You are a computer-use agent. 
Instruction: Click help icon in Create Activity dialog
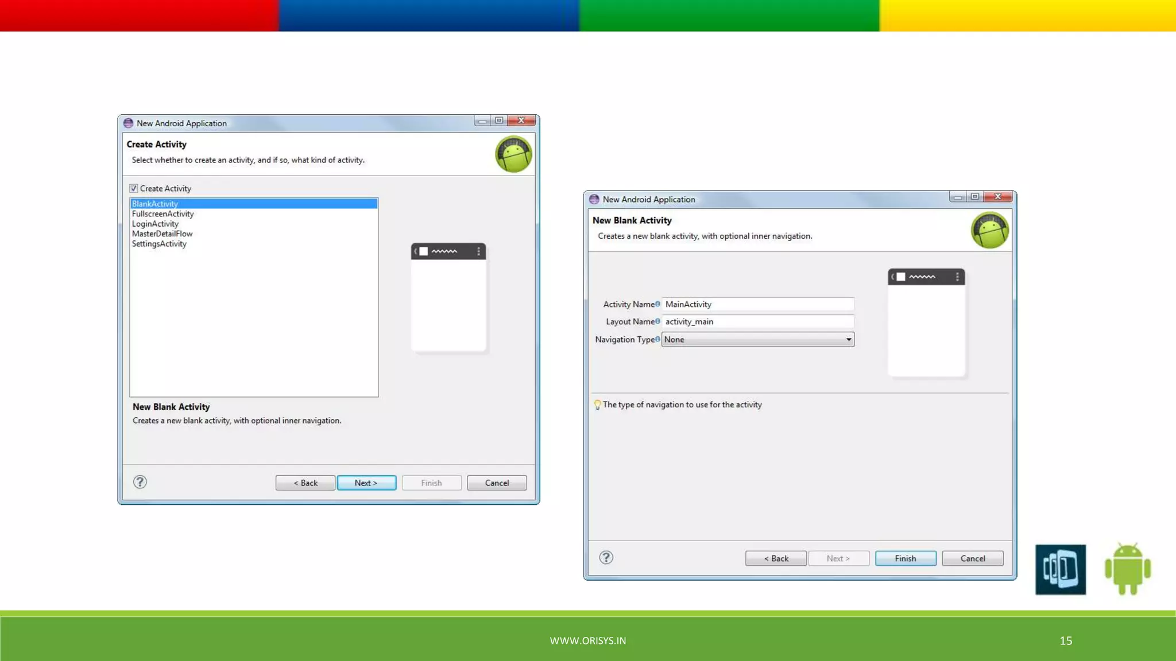click(140, 482)
